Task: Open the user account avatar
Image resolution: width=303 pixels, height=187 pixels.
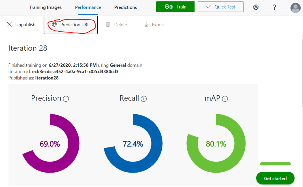Action: [x=295, y=8]
